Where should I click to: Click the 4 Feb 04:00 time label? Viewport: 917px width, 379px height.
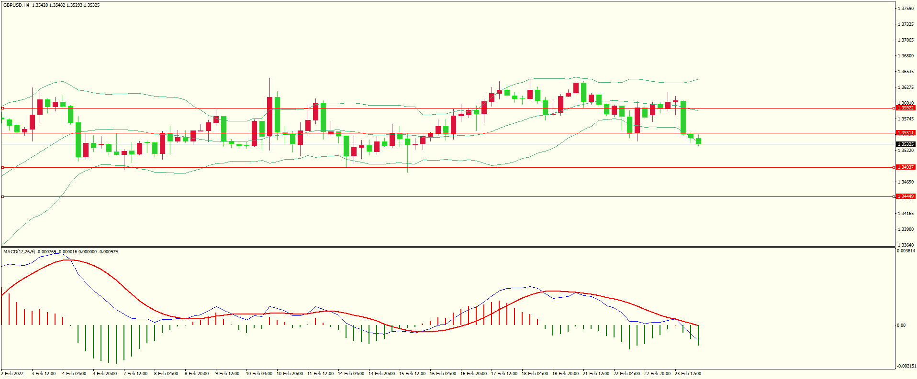(74, 374)
